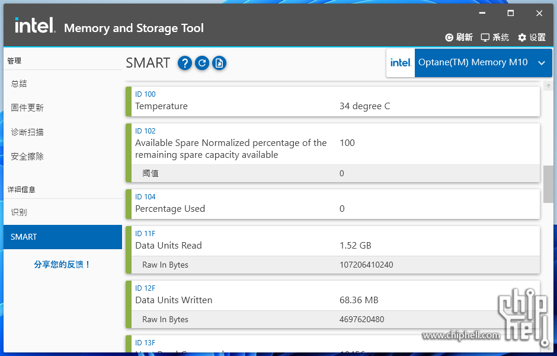Show 识别 identify details
557x356 pixels.
(x=19, y=212)
